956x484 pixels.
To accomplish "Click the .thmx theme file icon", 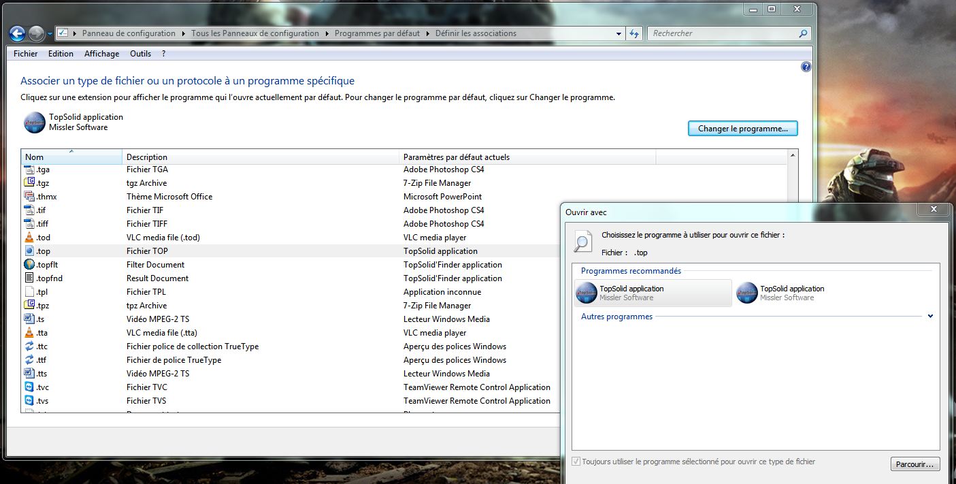I will [29, 197].
